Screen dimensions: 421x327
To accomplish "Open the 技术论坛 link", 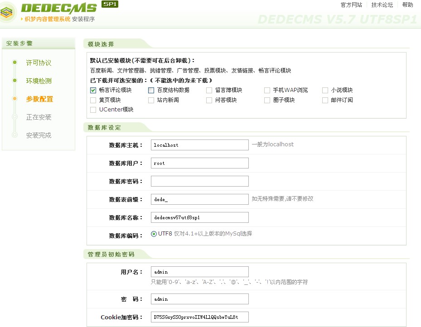I will click(x=382, y=5).
